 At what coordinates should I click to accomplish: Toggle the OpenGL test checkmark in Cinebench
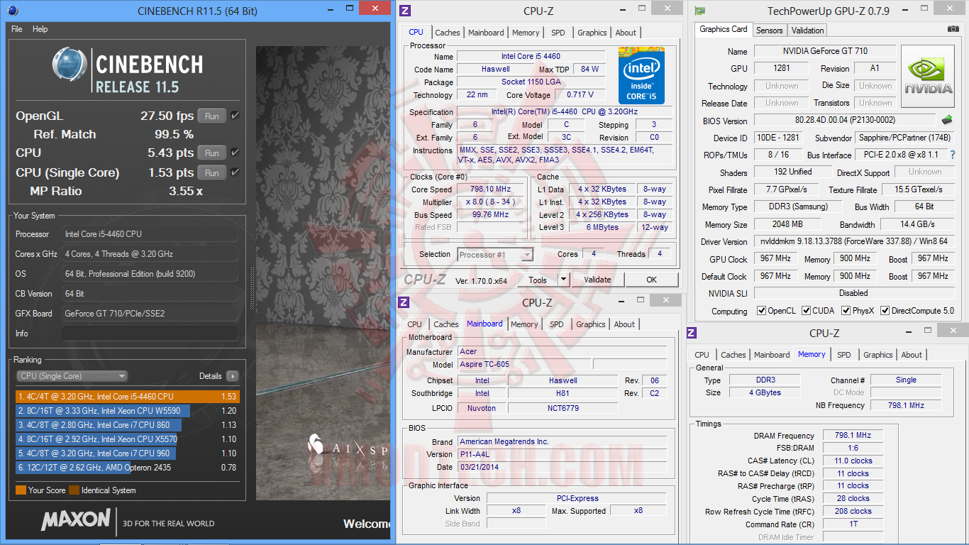[x=235, y=116]
